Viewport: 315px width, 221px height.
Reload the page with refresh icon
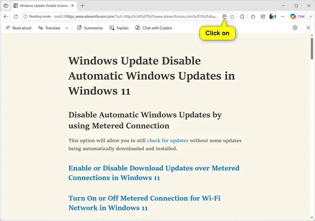16,16
